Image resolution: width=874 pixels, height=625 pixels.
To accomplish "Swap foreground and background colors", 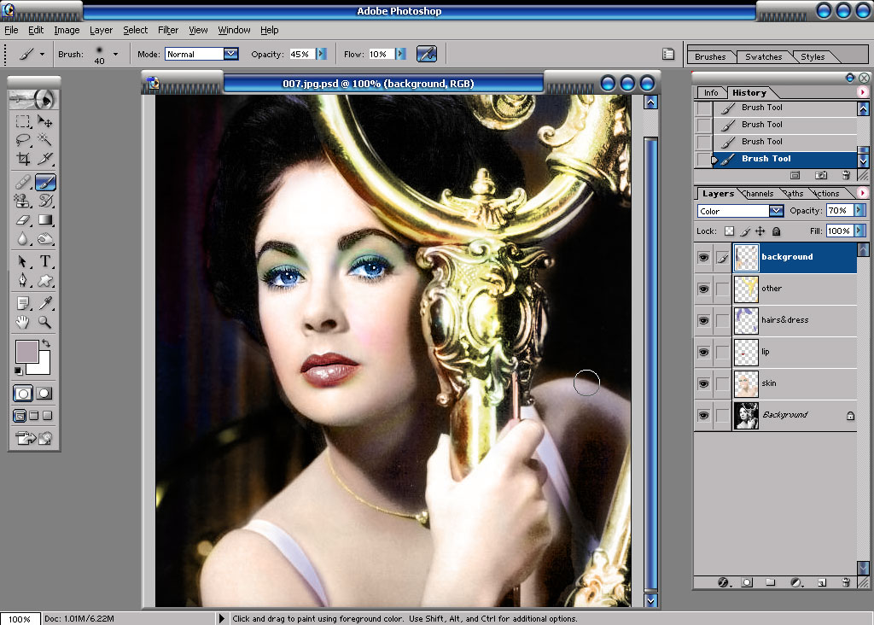I will point(46,343).
